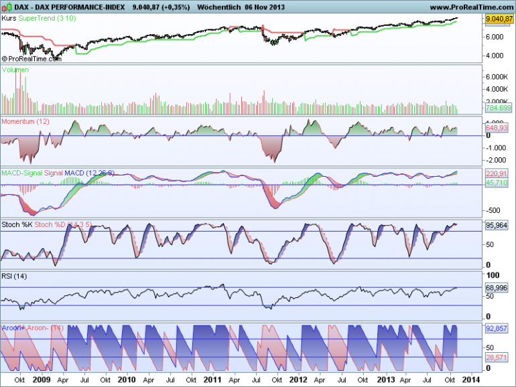Click the 784.699 volume value tag
Image resolution: width=516 pixels, height=387 pixels.
coord(499,108)
